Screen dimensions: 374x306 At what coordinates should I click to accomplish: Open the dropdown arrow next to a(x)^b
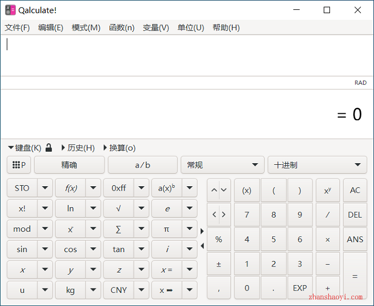pos(190,188)
